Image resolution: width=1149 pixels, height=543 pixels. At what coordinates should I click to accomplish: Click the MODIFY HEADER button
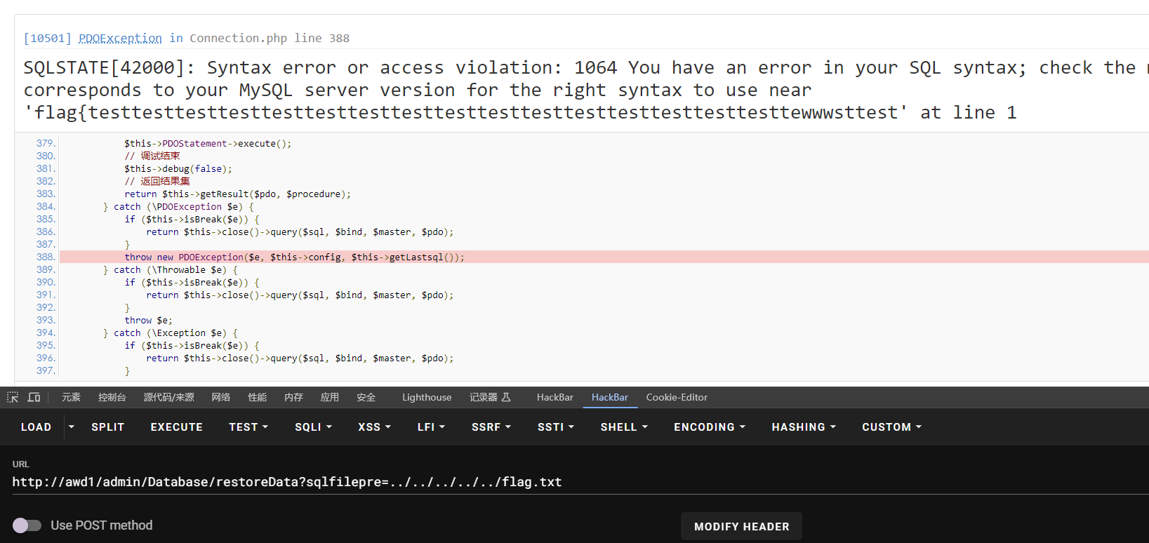click(x=741, y=526)
